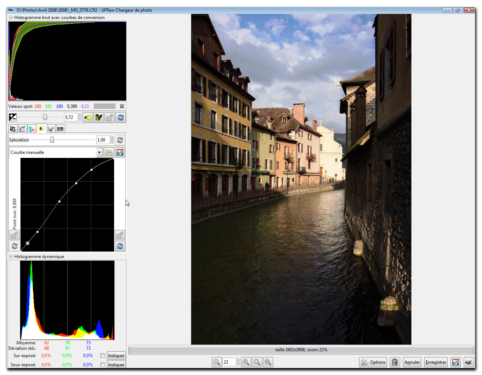This screenshot has width=482, height=375.
Task: Load a curve with the folder button
Action: point(109,152)
